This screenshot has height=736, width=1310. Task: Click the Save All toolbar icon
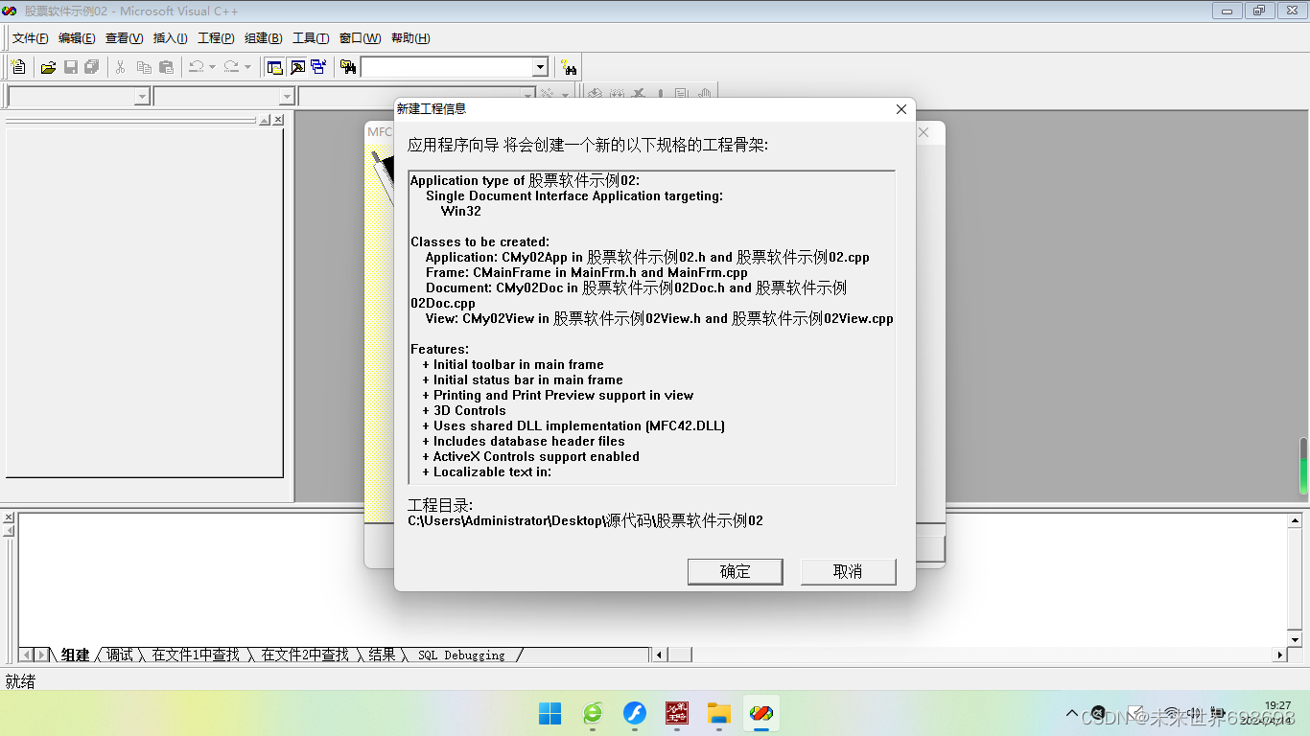(92, 67)
